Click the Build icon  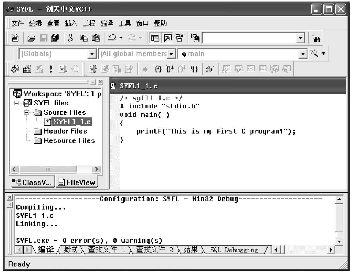click(27, 69)
